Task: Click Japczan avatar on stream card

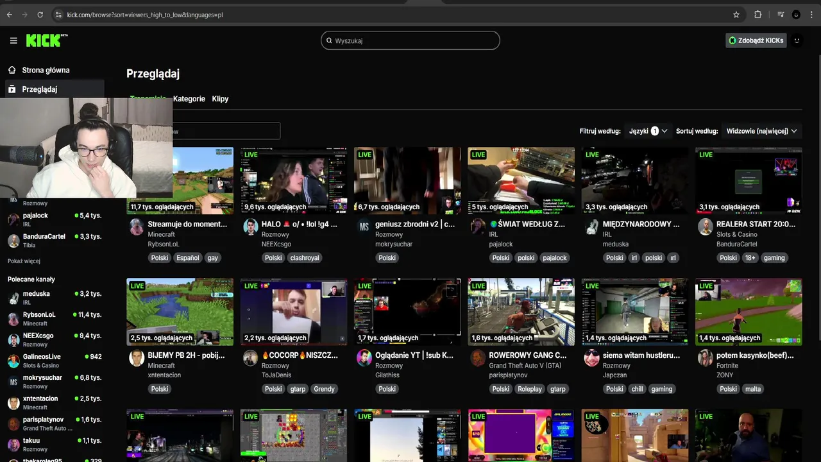Action: pyautogui.click(x=591, y=358)
